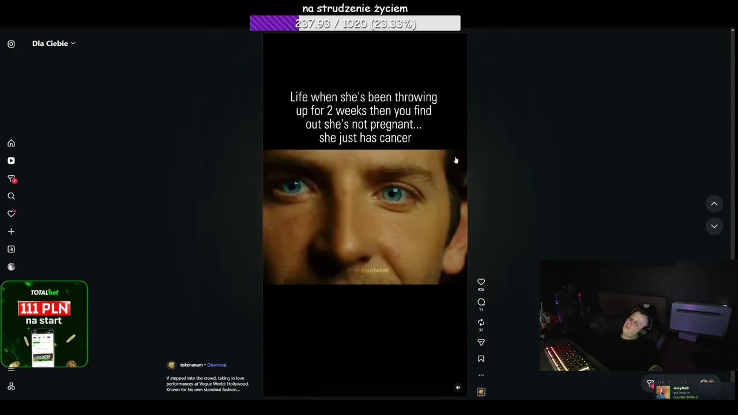738x415 pixels.
Task: Click the 11 comments count
Action: click(x=481, y=310)
